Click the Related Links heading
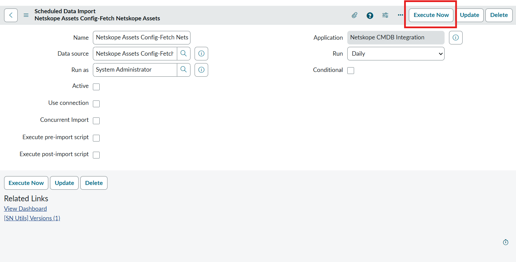Image resolution: width=516 pixels, height=262 pixels. [x=26, y=199]
